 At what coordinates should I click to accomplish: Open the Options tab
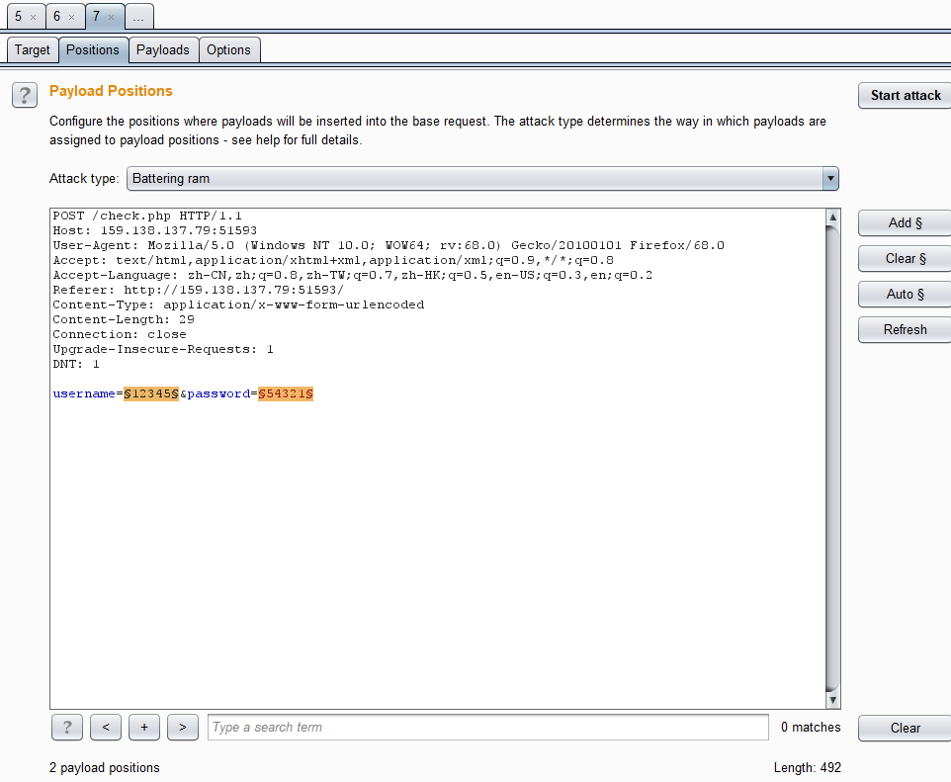point(228,49)
